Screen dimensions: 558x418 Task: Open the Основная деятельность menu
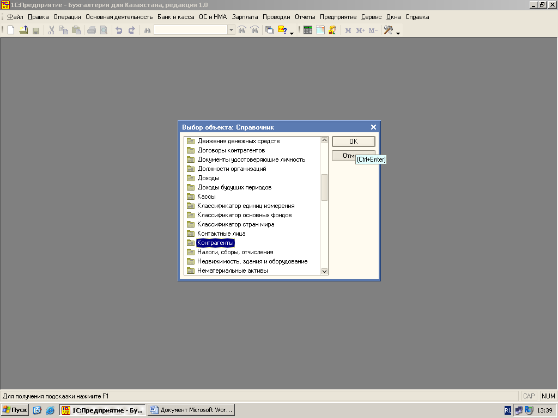click(x=119, y=17)
